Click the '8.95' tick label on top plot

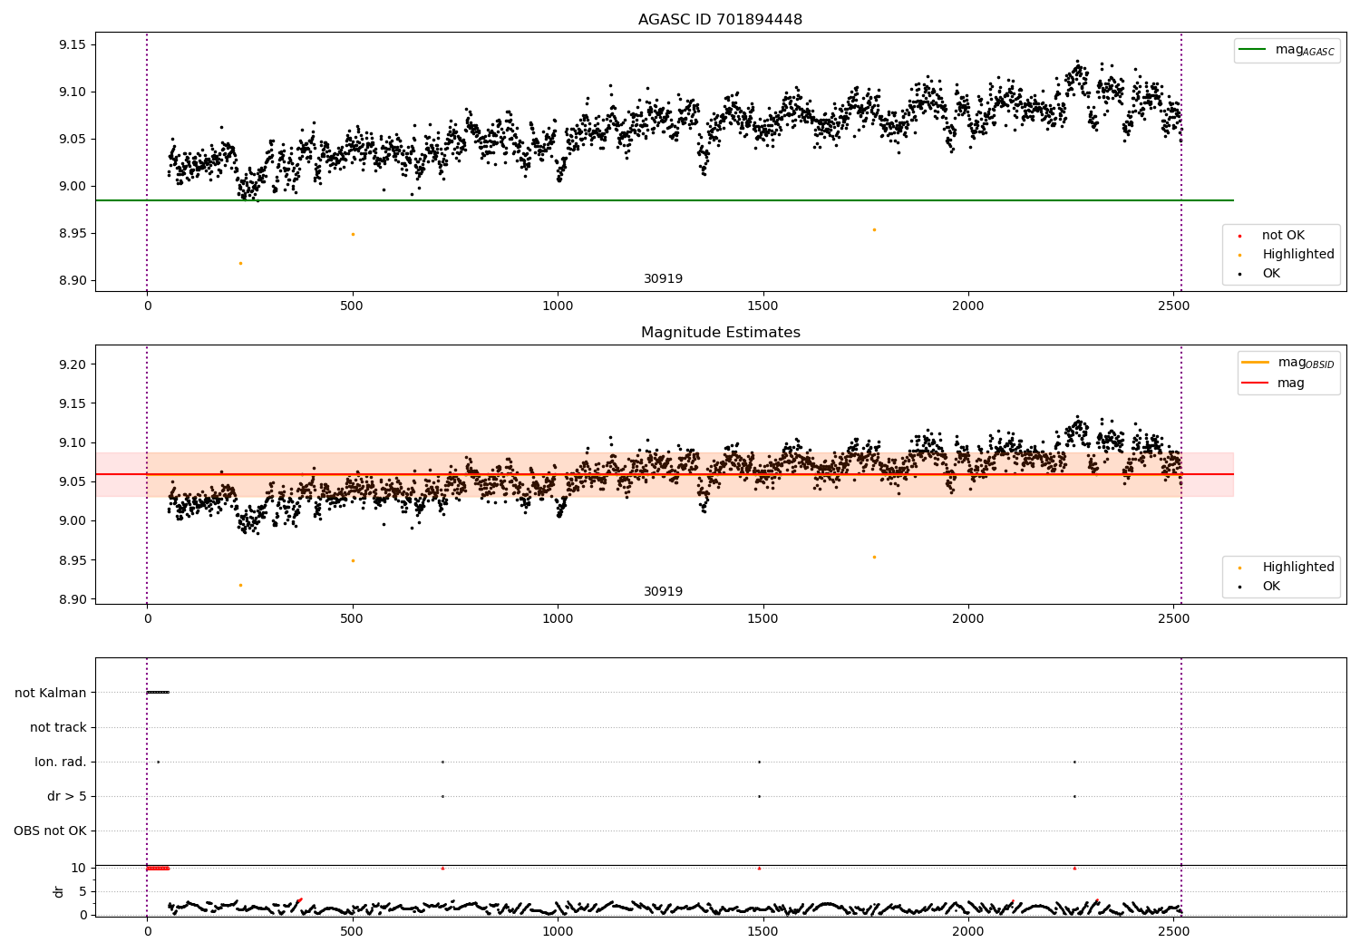click(72, 234)
